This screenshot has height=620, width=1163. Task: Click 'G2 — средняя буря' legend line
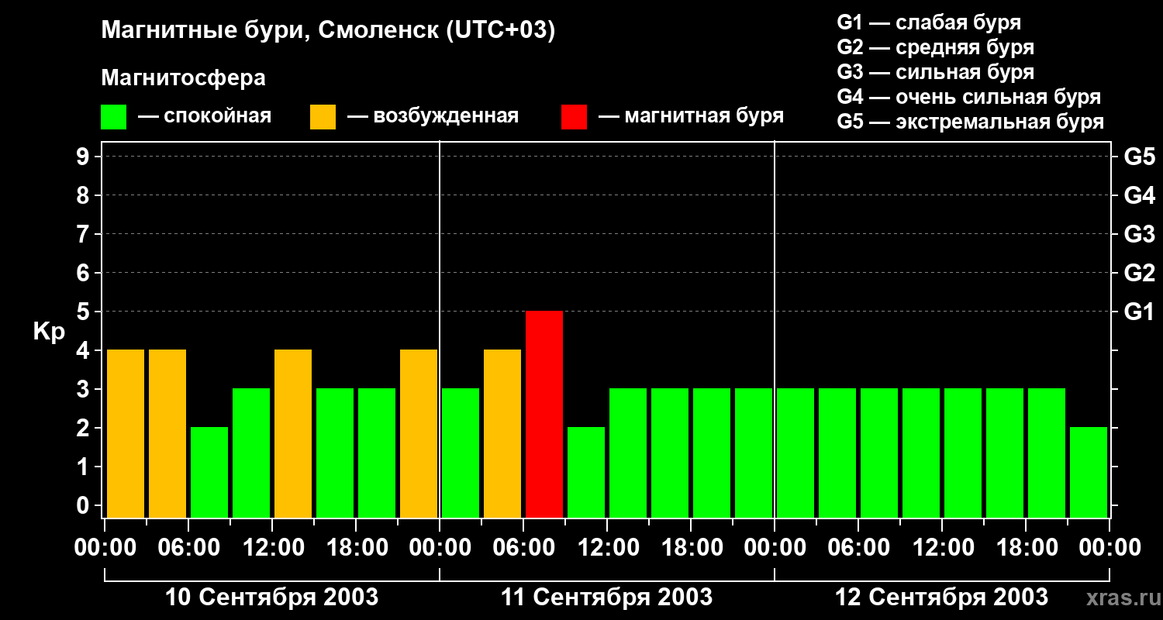tap(935, 47)
